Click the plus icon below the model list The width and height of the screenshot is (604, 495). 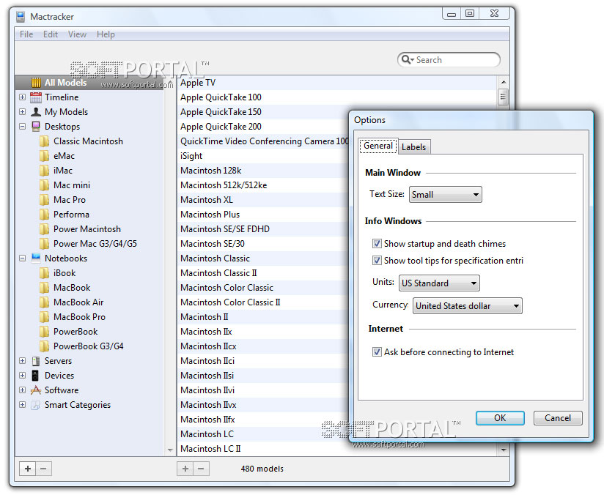(185, 469)
